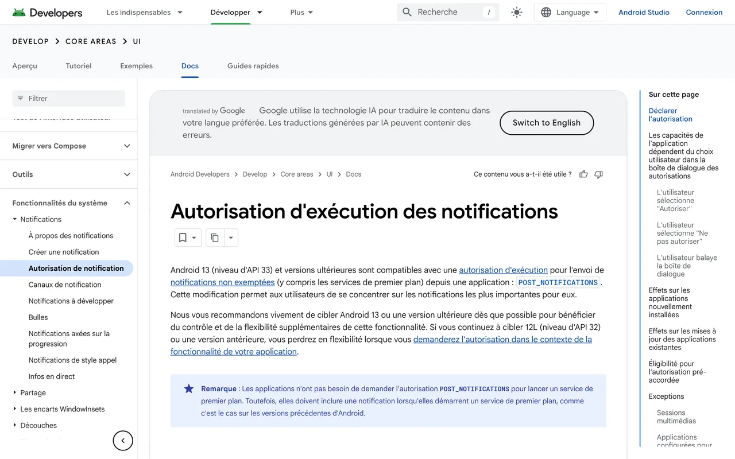Expand the 'Partage' tree node
Screen dimensions: 735x459
15,392
